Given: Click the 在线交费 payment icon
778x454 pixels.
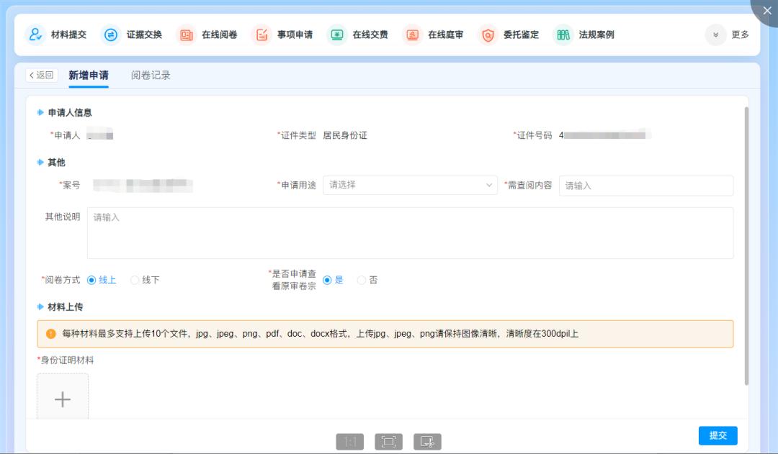Looking at the screenshot, I should [336, 35].
